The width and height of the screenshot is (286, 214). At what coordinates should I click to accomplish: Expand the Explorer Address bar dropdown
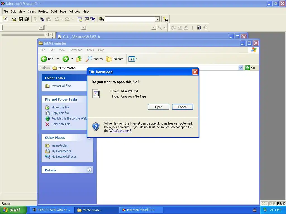point(240,68)
